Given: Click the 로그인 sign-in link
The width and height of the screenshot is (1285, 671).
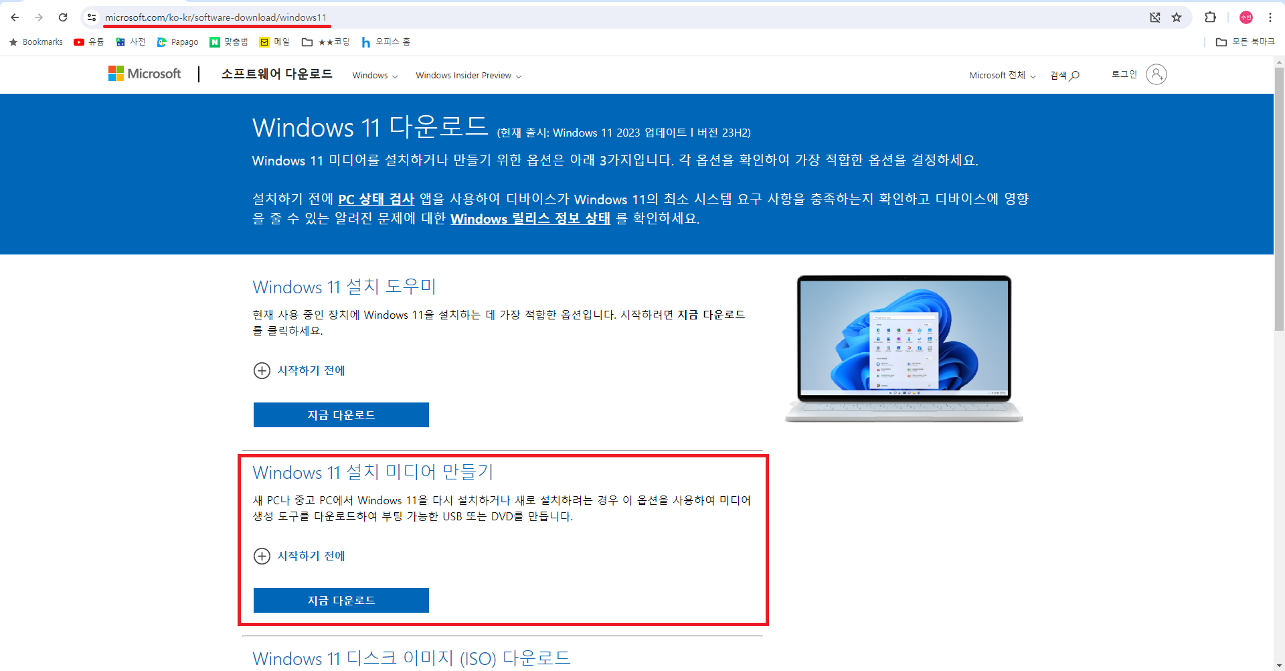Looking at the screenshot, I should pos(1124,74).
